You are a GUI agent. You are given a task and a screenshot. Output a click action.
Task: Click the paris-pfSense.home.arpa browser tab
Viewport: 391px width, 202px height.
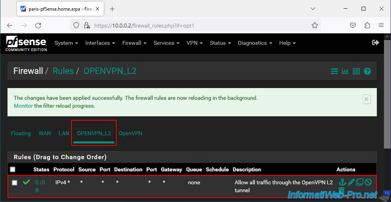60,9
